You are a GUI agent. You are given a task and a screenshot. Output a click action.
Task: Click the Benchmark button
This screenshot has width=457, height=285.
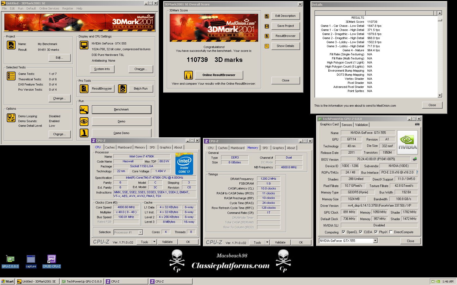[x=122, y=110]
